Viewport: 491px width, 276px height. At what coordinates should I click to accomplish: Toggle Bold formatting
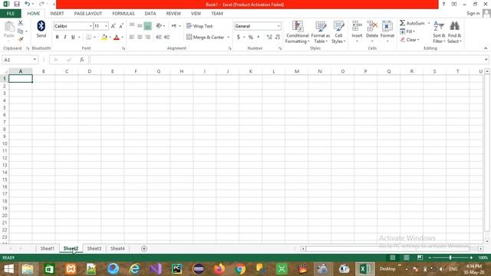(x=57, y=38)
